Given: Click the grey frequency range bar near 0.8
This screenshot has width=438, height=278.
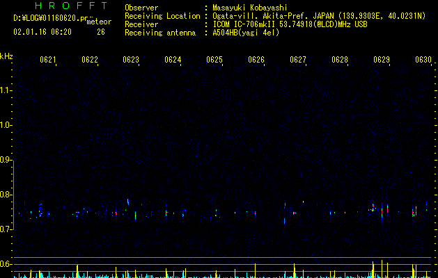Looking at the screenshot, I should click(x=13, y=195).
